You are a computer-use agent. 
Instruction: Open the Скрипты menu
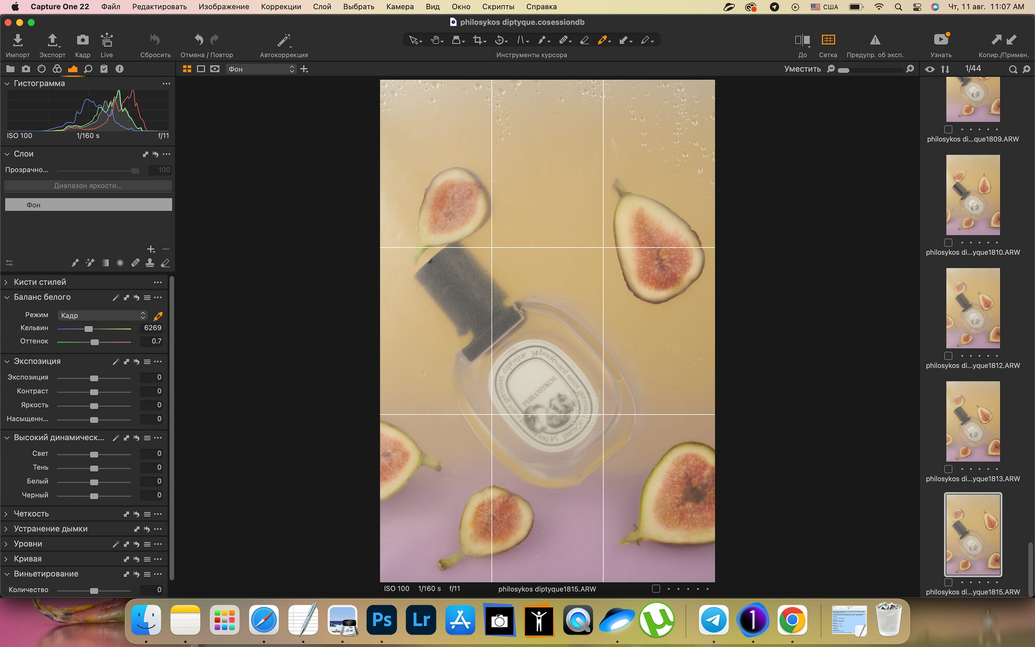498,7
